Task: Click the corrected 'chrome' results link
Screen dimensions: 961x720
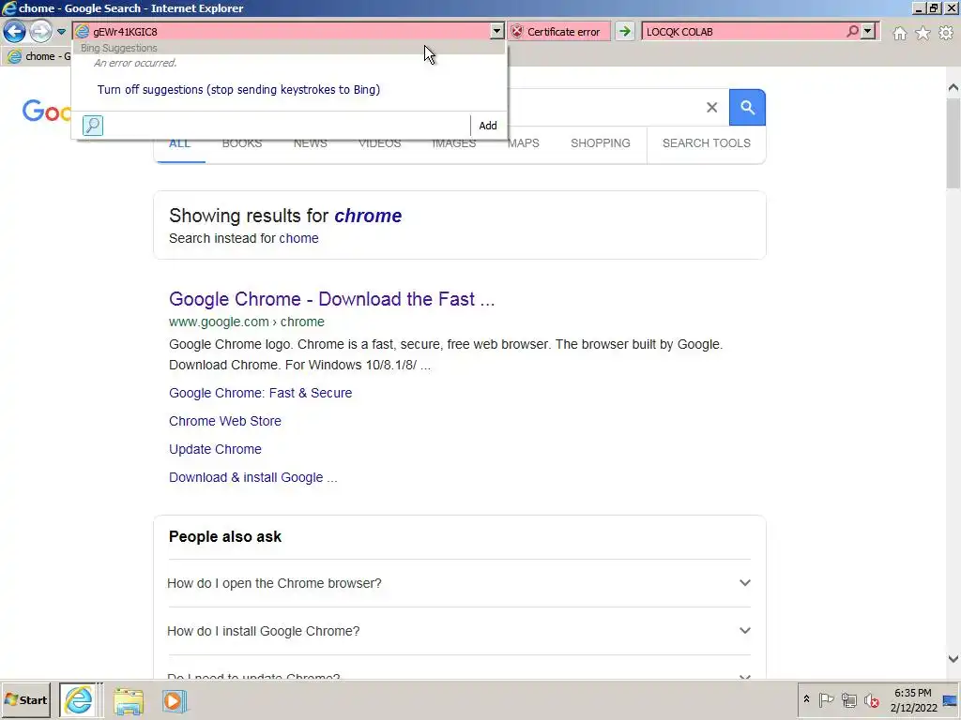Action: [x=368, y=216]
